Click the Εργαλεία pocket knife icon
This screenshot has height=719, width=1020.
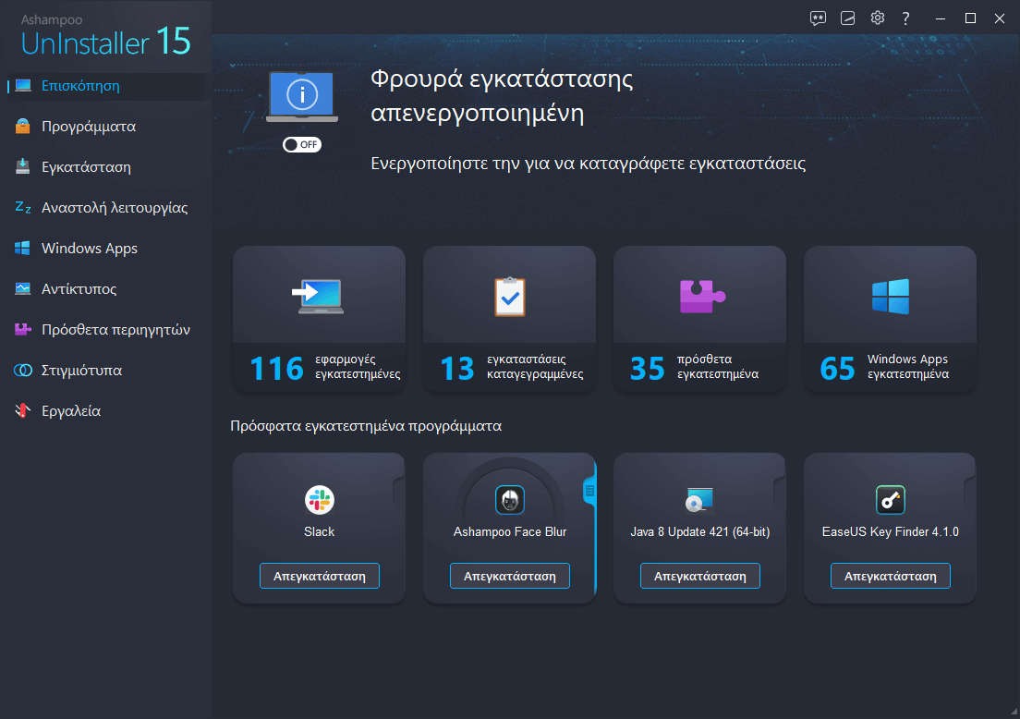coord(23,410)
